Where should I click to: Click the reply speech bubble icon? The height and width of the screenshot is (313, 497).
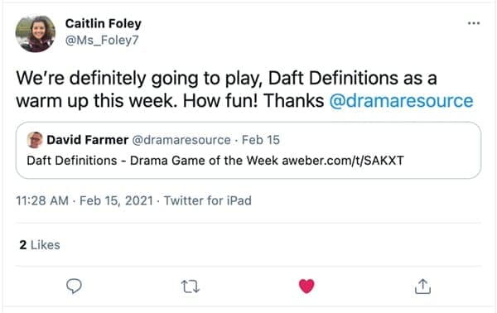74,286
